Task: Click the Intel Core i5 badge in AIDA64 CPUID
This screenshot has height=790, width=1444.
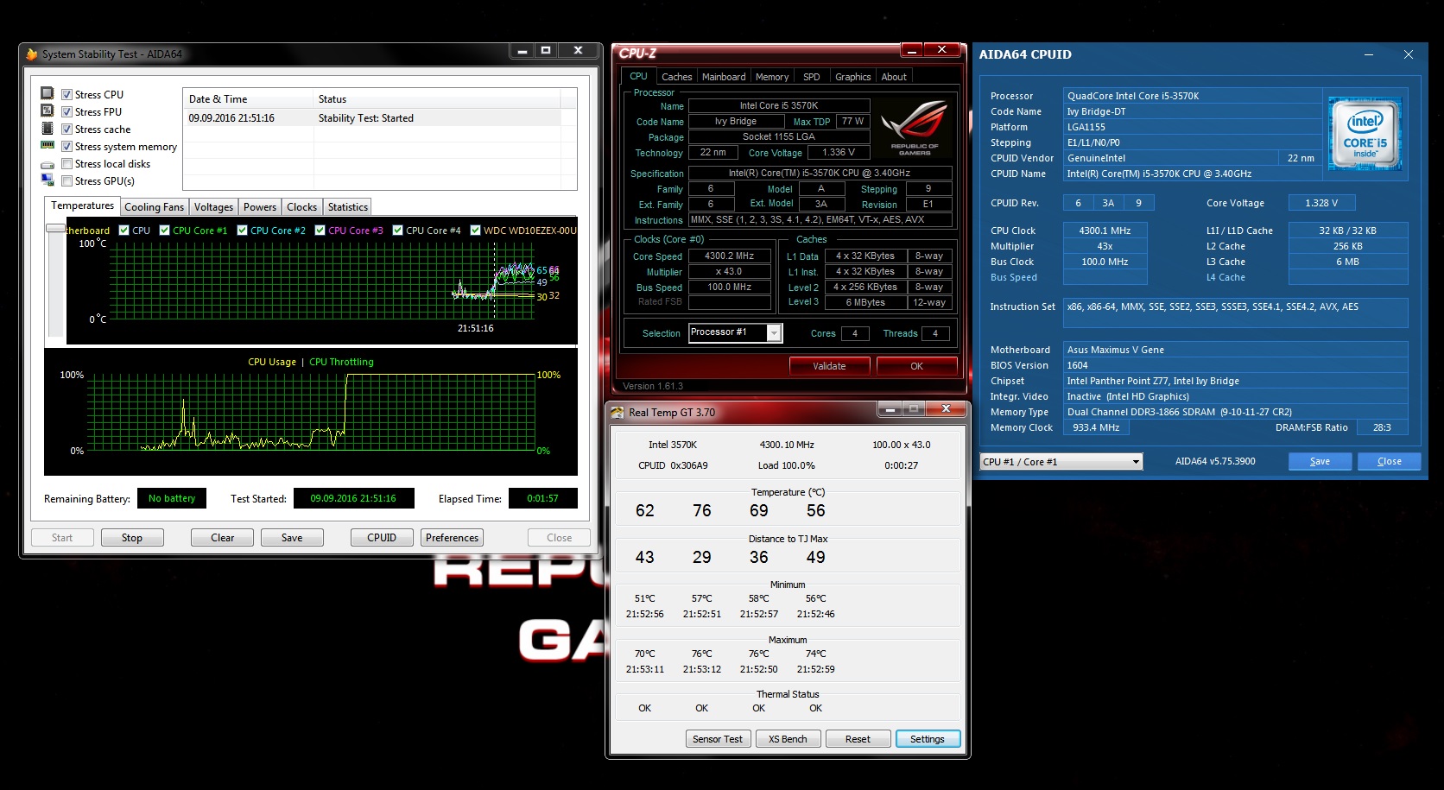Action: [1365, 134]
